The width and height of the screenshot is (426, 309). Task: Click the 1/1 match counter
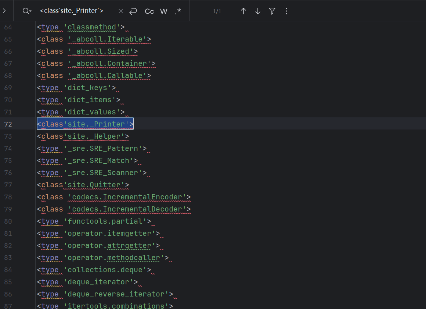(x=217, y=11)
